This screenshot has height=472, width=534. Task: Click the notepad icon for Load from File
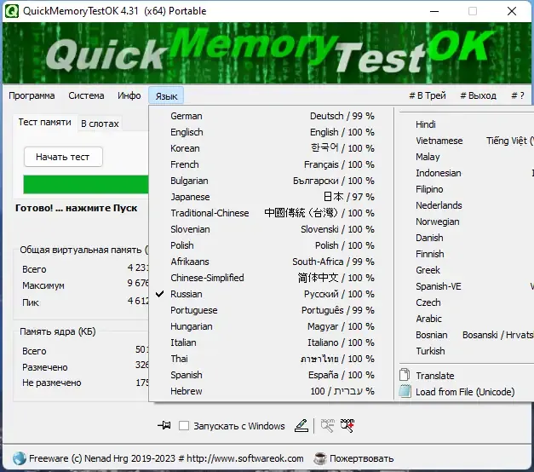coord(405,391)
